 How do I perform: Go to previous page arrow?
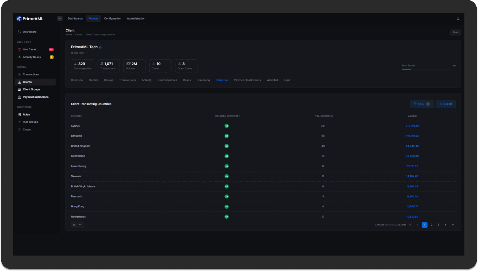[x=417, y=225]
